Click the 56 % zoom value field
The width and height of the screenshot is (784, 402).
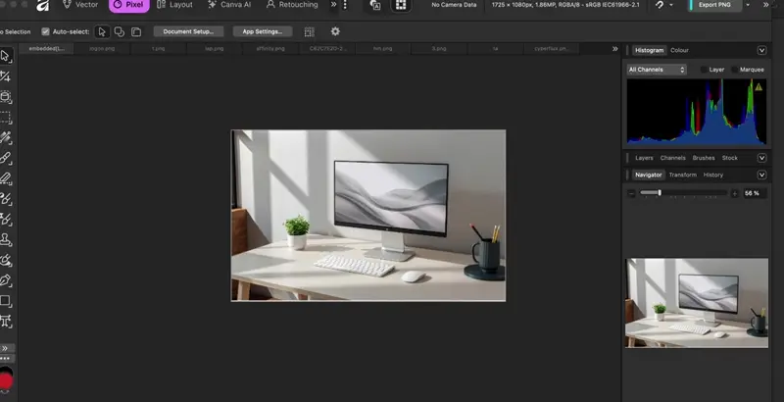(x=755, y=193)
